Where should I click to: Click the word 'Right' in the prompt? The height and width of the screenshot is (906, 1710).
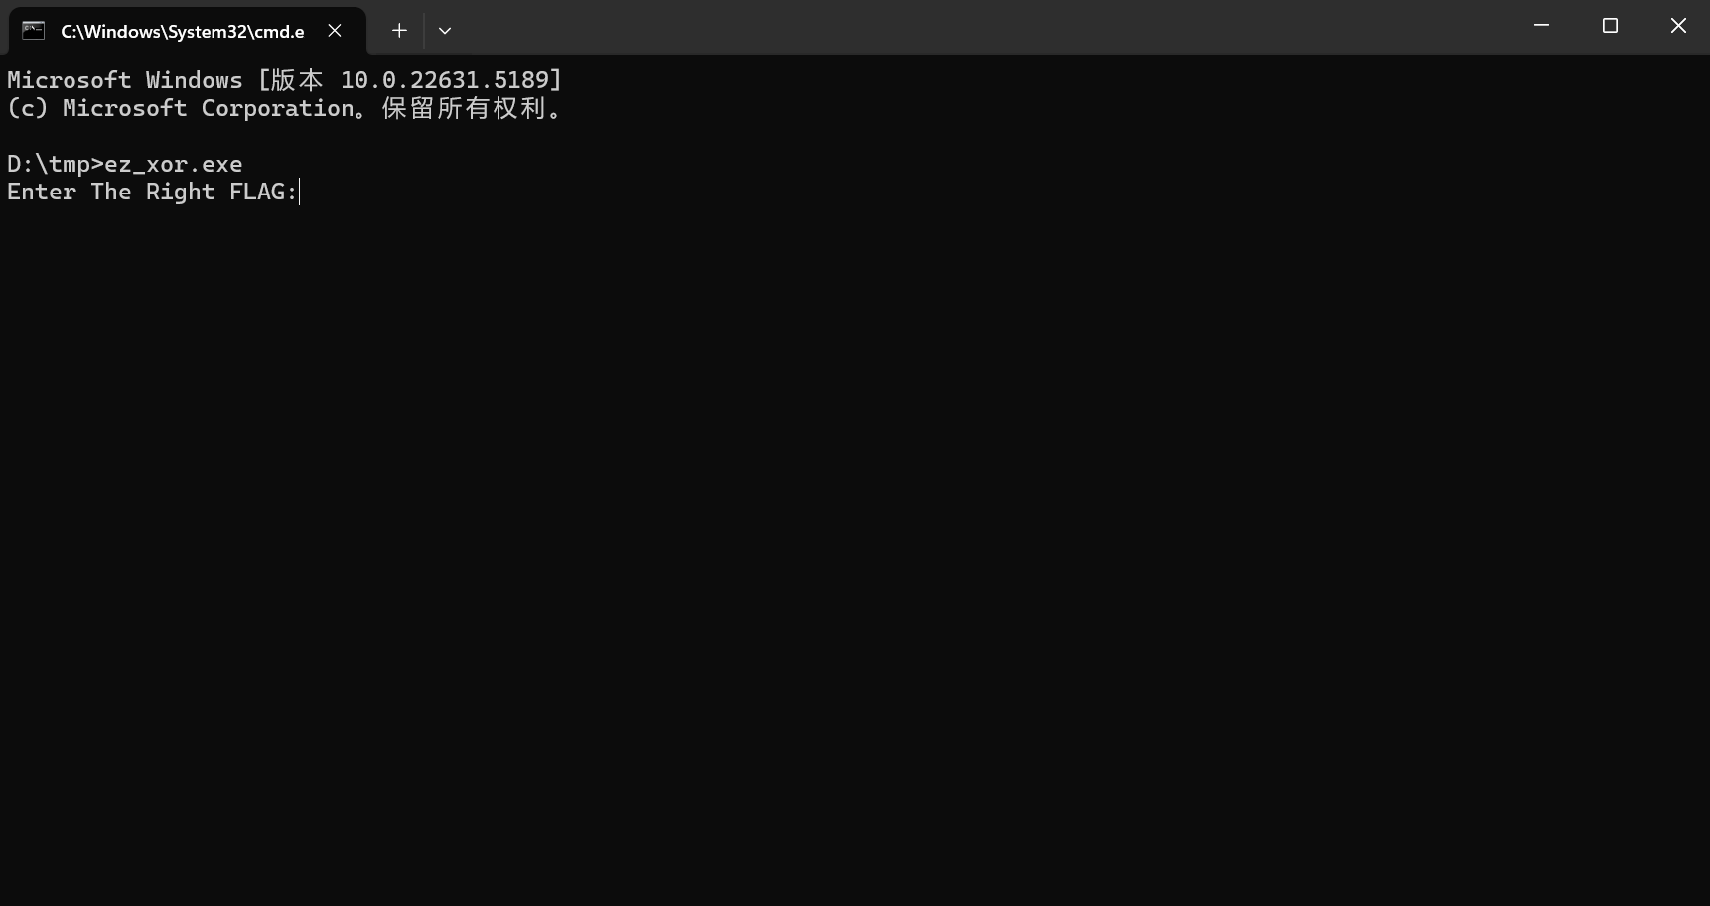click(x=181, y=192)
